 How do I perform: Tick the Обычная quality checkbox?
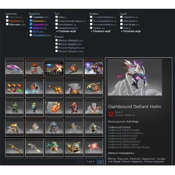point(7,24)
